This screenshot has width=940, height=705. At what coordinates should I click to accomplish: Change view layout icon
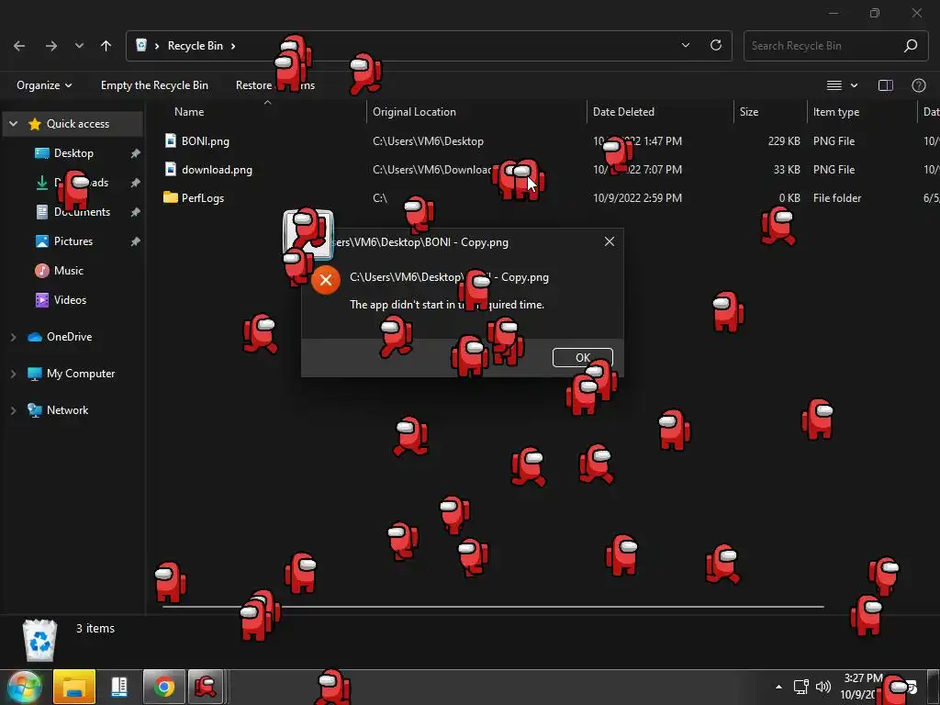(834, 85)
